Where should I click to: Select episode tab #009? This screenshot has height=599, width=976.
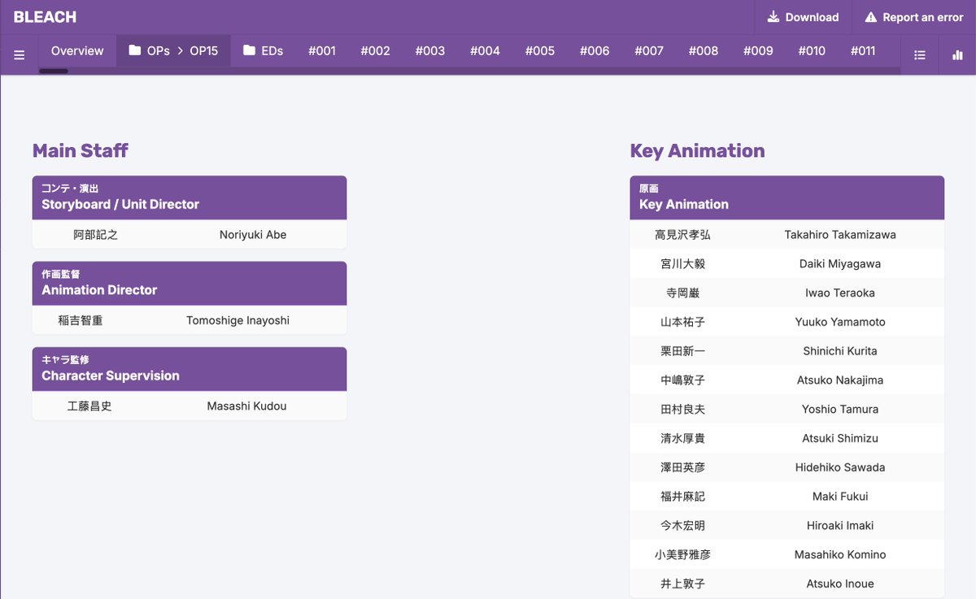tap(758, 50)
